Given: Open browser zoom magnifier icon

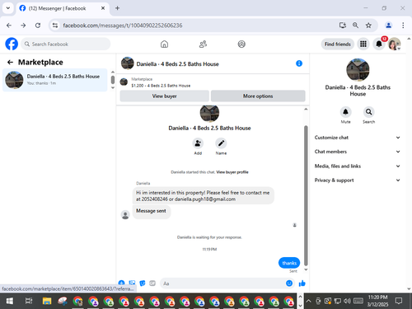Looking at the screenshot, I should pos(355,26).
